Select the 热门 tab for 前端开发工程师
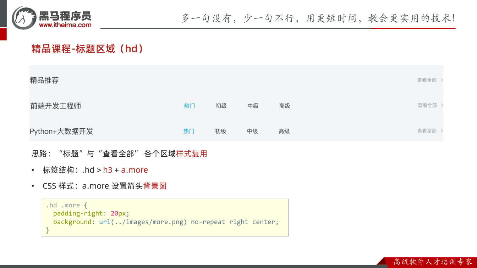The image size is (477, 268). click(190, 106)
